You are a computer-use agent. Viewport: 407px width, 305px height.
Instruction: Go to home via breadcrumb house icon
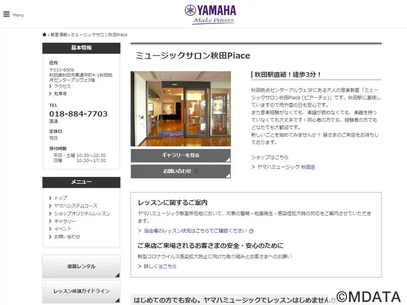(44, 35)
